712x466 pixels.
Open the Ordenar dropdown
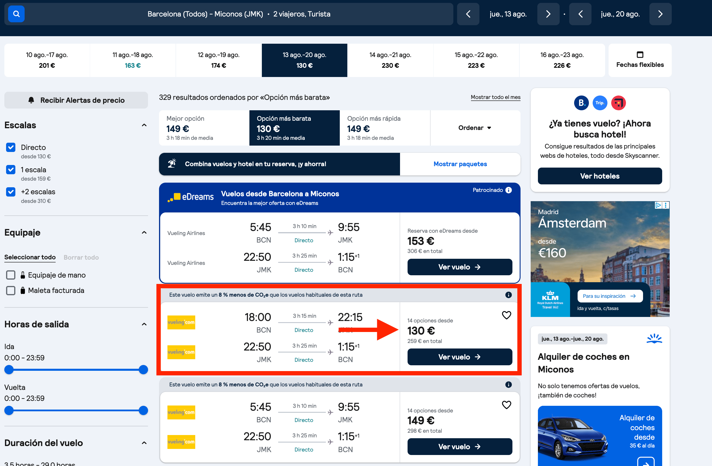(x=475, y=128)
